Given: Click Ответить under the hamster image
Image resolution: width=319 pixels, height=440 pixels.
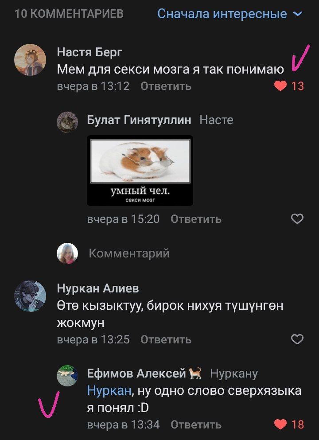Looking at the screenshot, I should [x=196, y=219].
